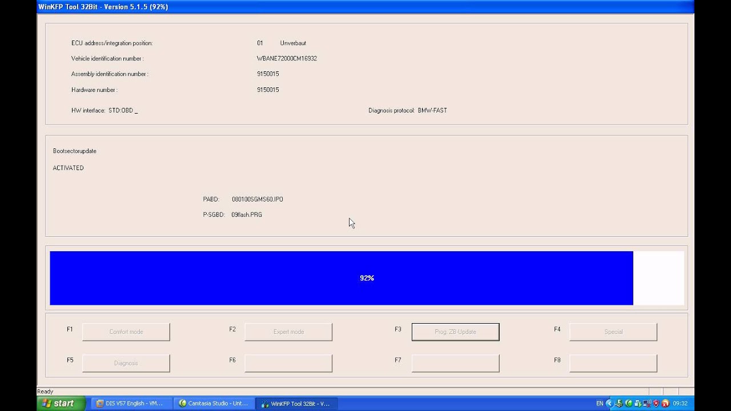
Task: Click the F5 key label
Action: [70, 360]
